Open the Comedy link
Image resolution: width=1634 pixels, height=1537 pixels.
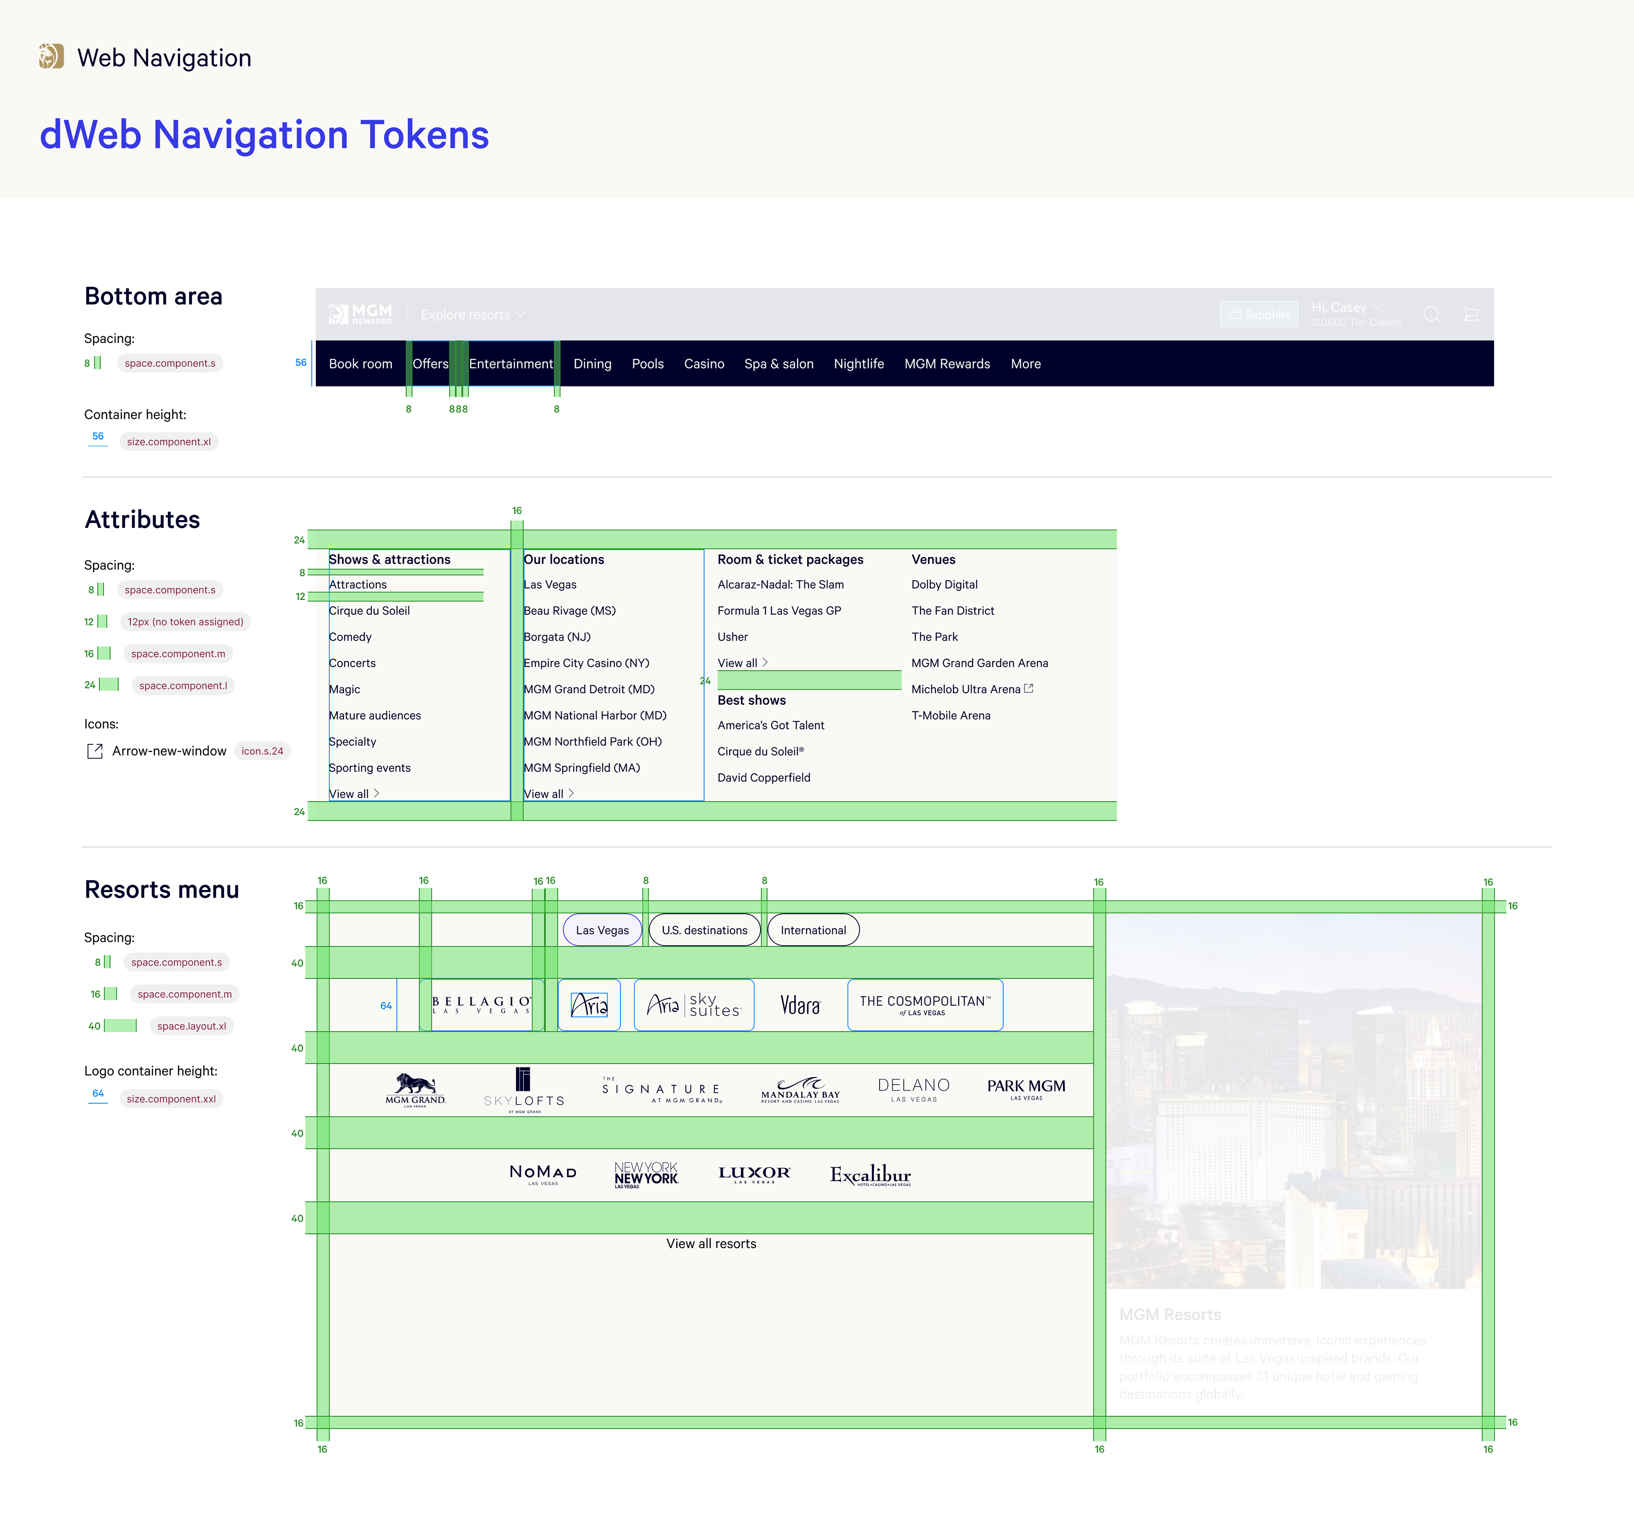(x=350, y=636)
